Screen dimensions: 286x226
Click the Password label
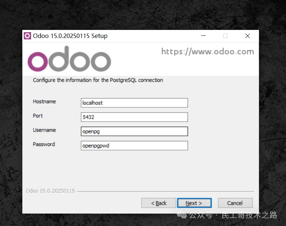pos(44,144)
